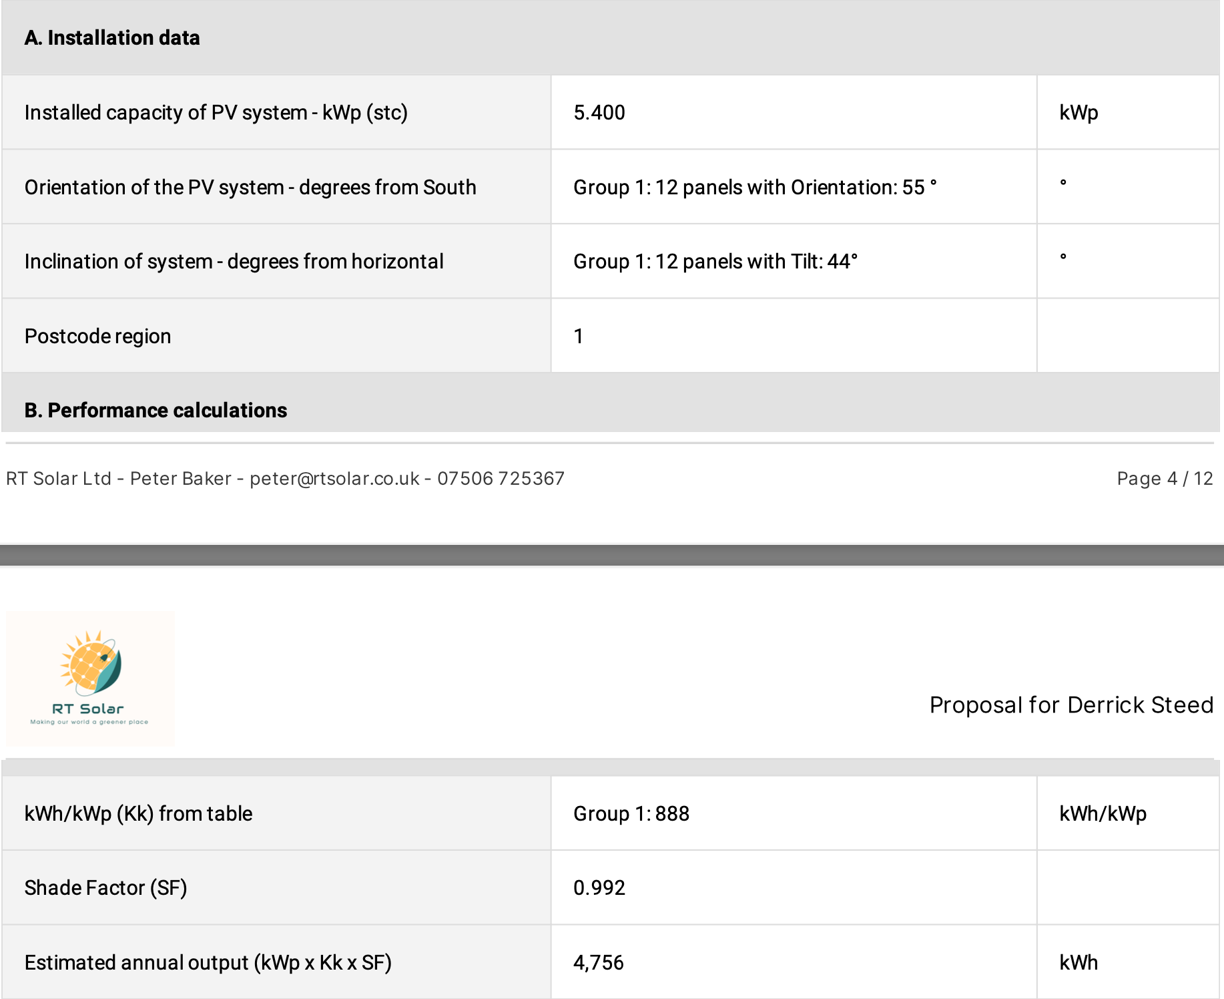This screenshot has height=999, width=1224.
Task: Click the 'Inclination of system' row label
Action: point(234,262)
